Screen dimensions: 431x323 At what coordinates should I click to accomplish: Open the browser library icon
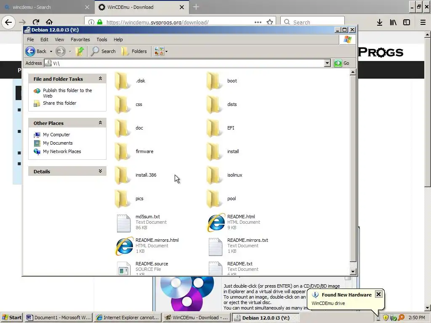tap(393, 22)
